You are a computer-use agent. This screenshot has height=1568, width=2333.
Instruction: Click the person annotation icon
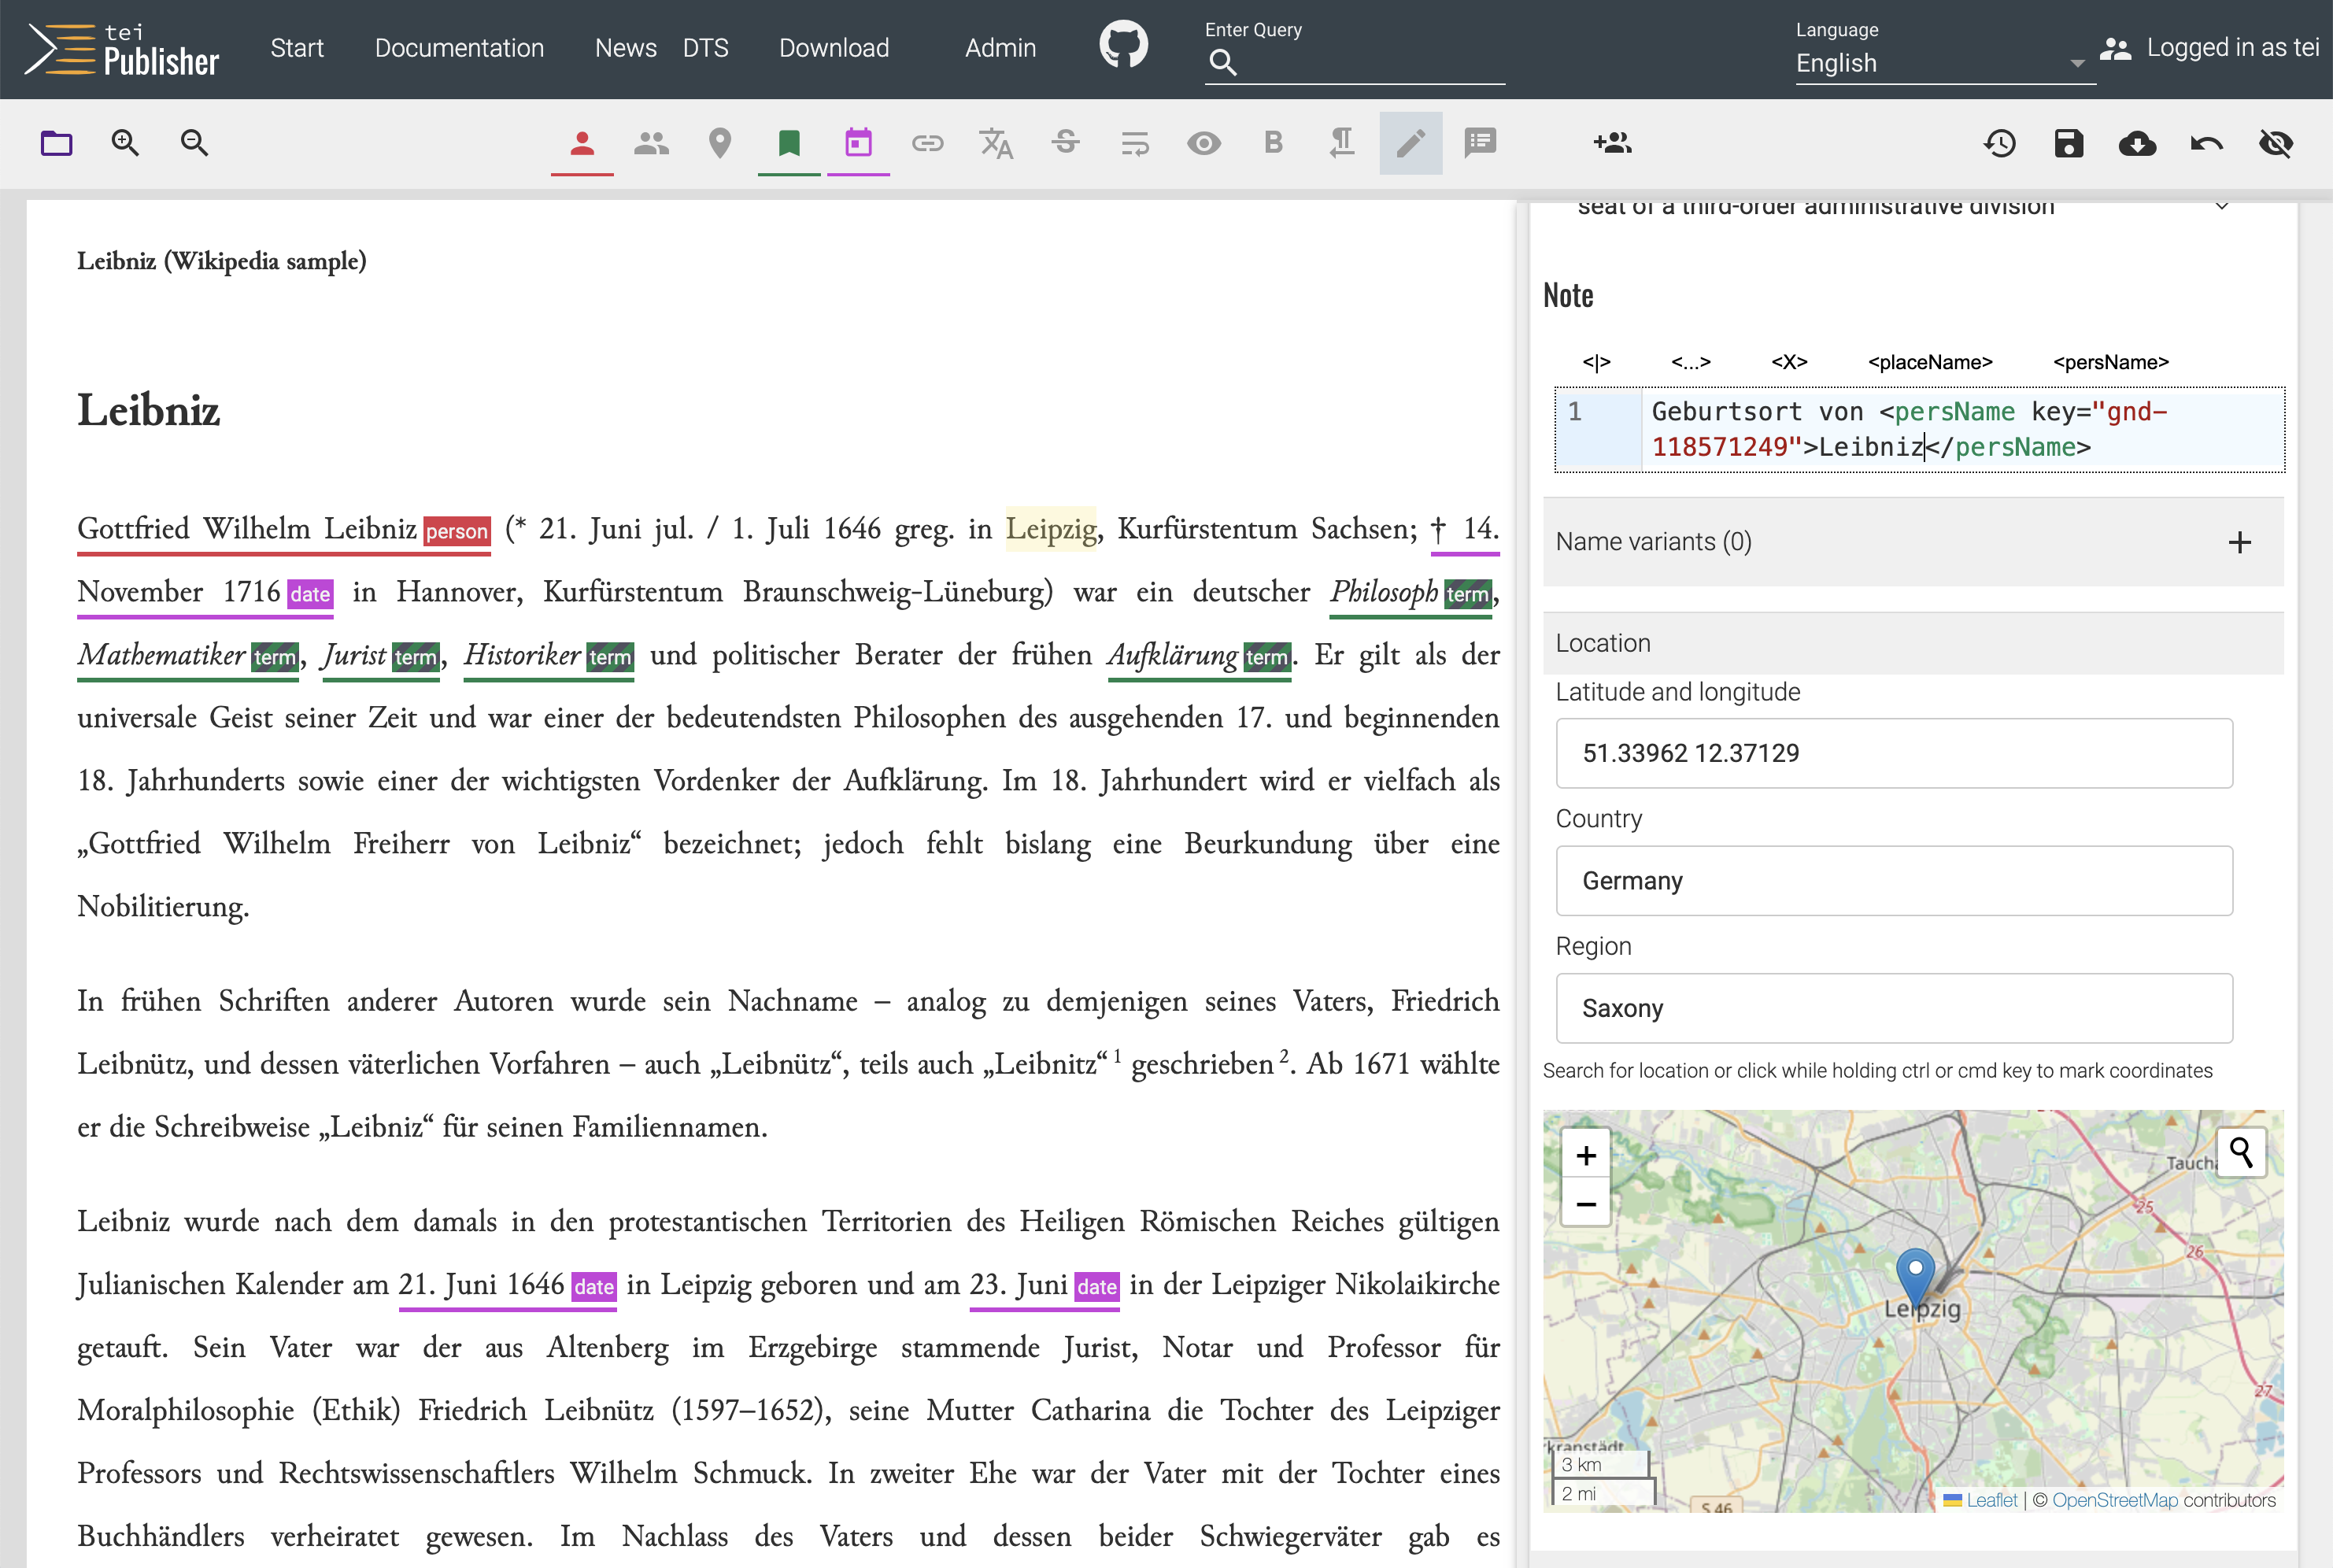tap(582, 143)
